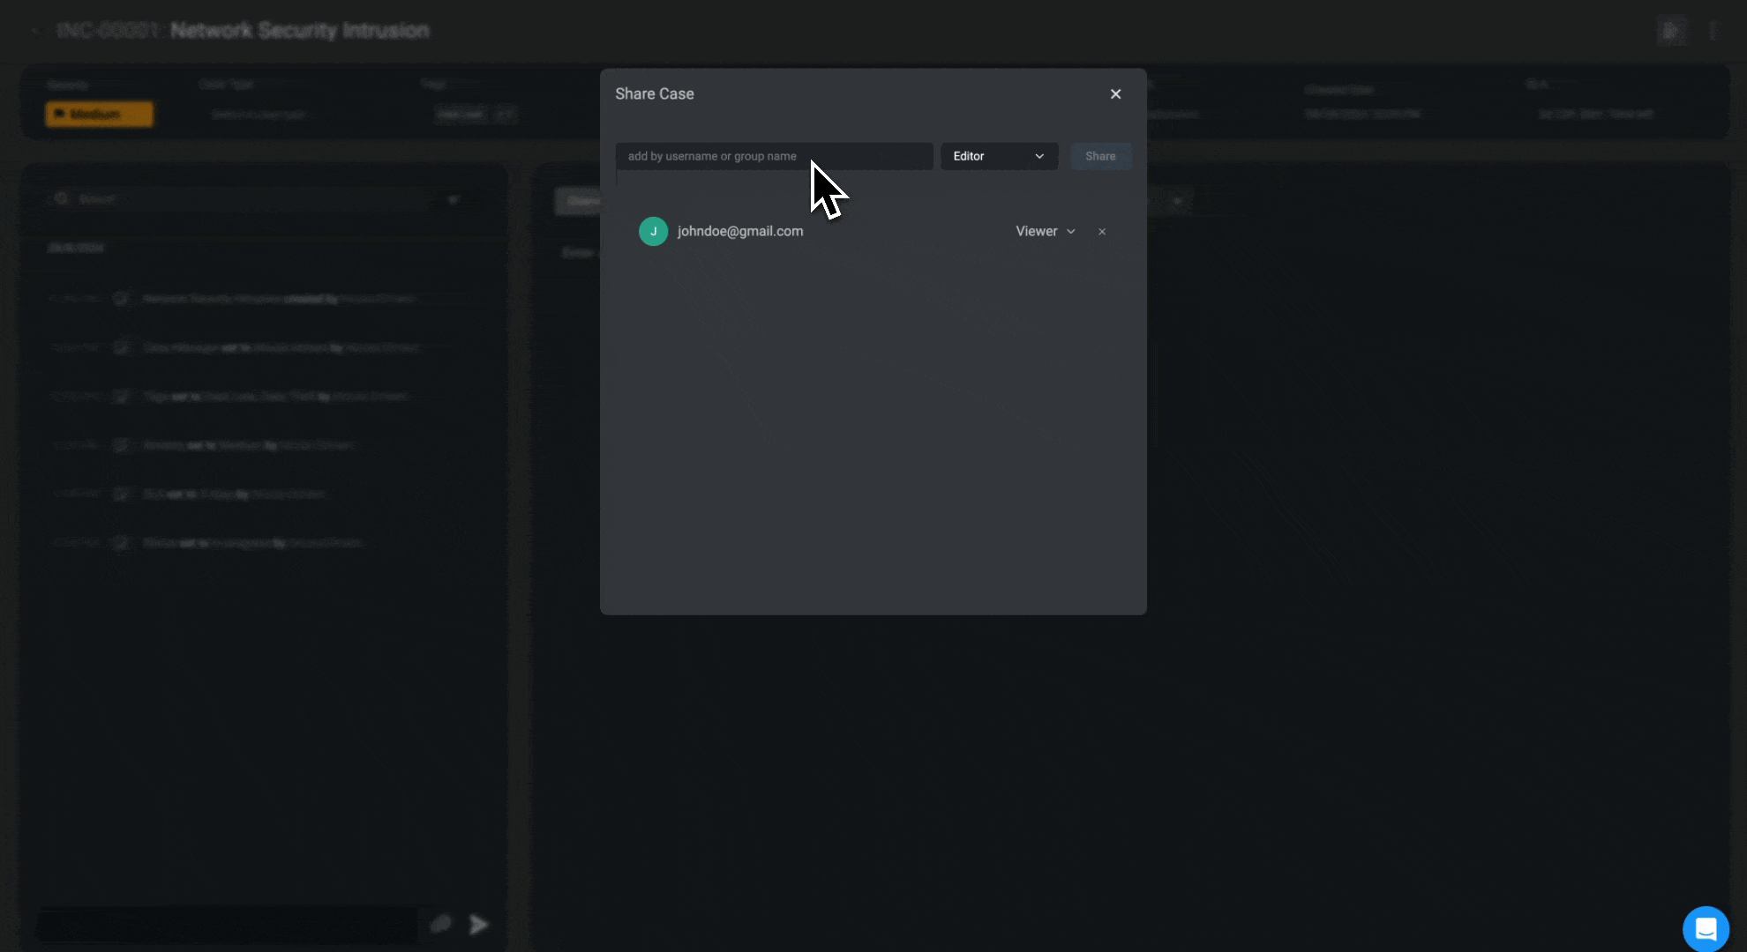The height and width of the screenshot is (952, 1747).
Task: Open the three-dot more options menu
Action: [x=1713, y=31]
